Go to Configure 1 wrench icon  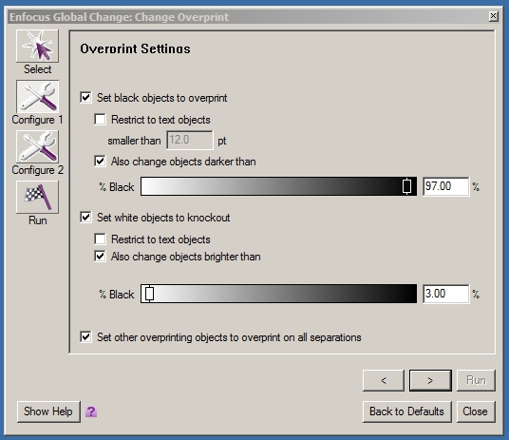[37, 97]
